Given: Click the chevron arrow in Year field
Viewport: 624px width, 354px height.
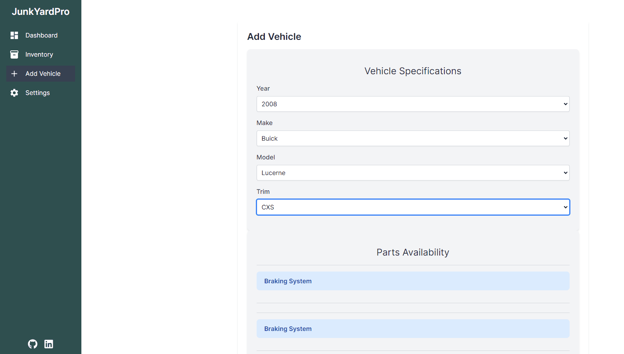Looking at the screenshot, I should pos(565,104).
